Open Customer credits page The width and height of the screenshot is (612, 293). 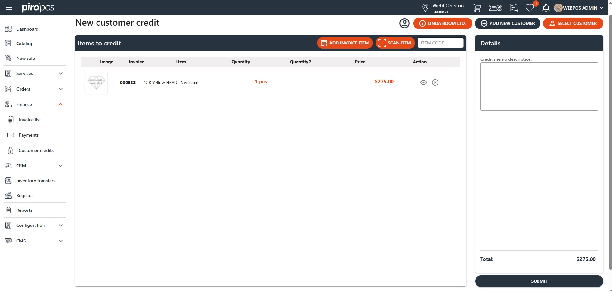[x=36, y=150]
